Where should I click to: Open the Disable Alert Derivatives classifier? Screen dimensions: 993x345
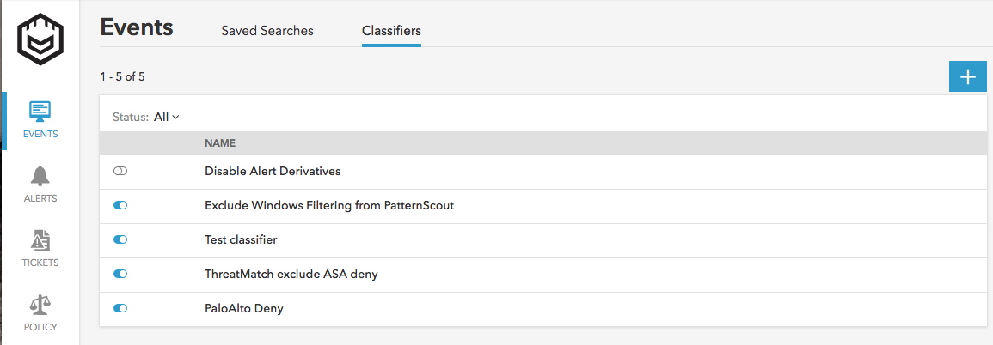(x=273, y=172)
